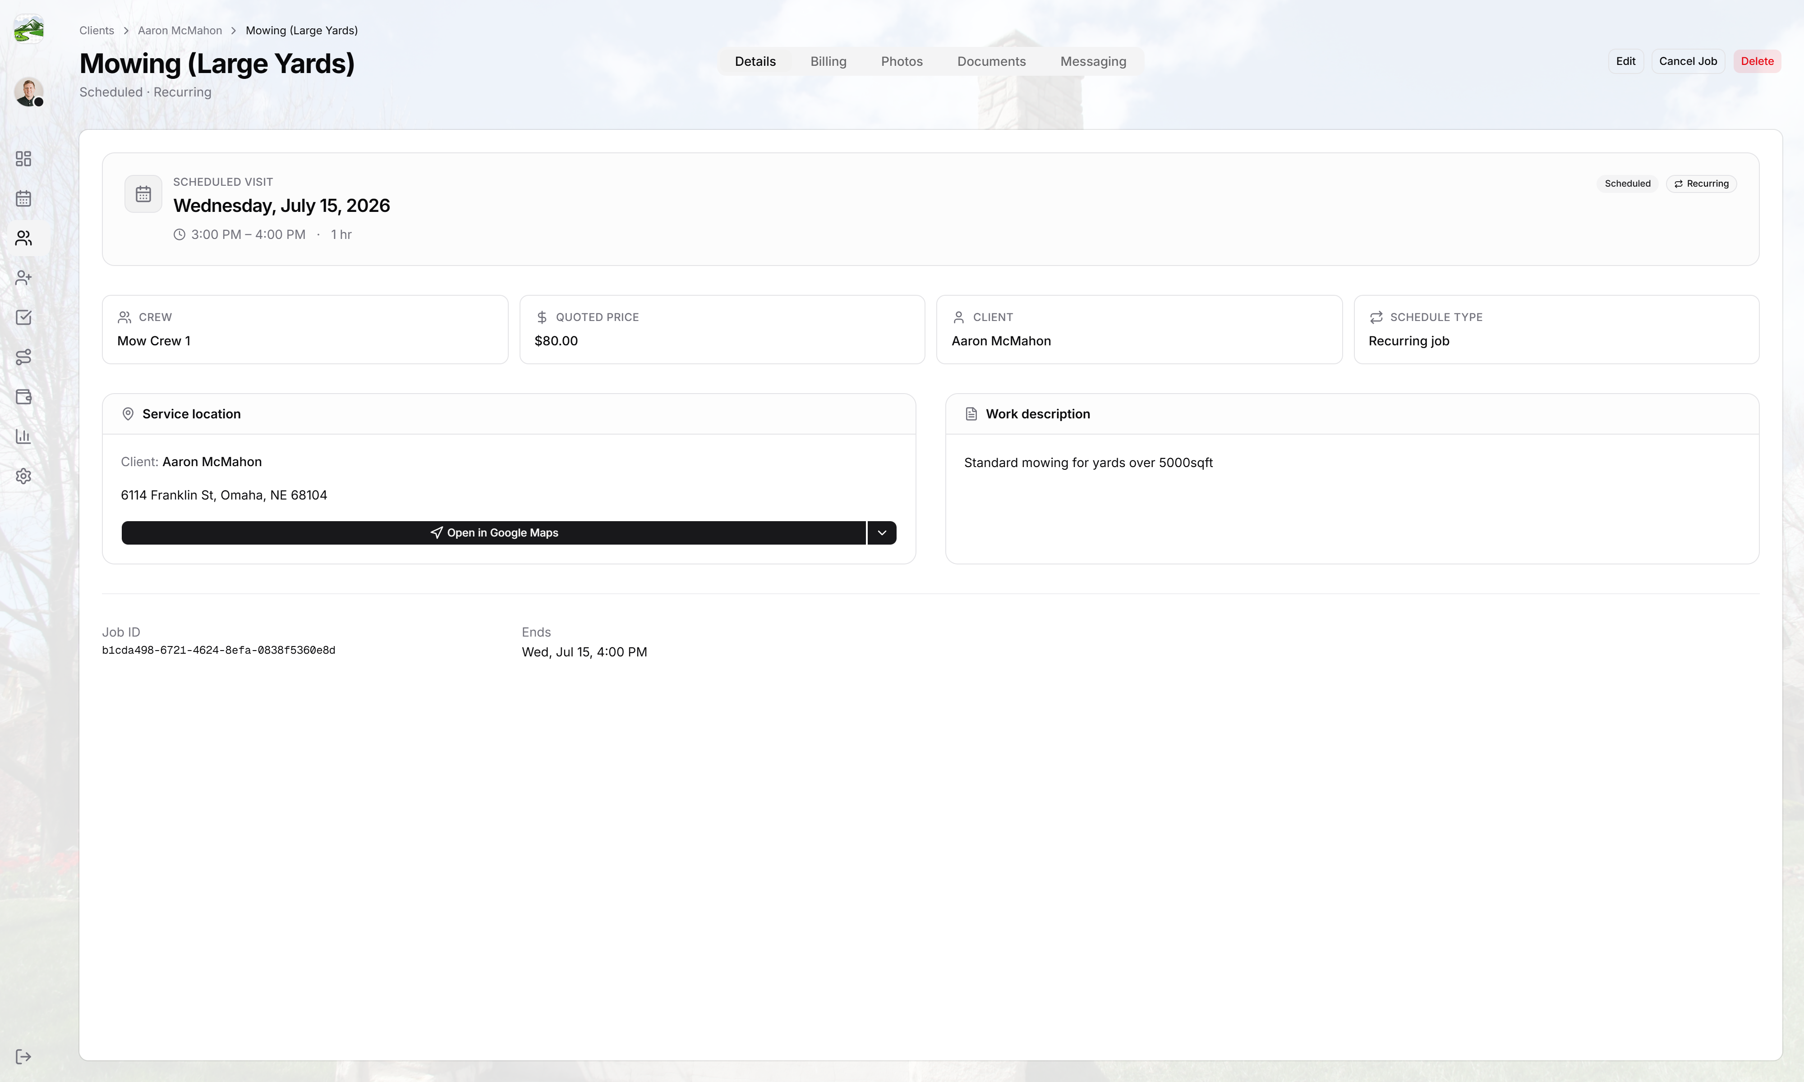Click the Scheduled · Recurring subtitle
Image resolution: width=1804 pixels, height=1082 pixels.
(146, 92)
